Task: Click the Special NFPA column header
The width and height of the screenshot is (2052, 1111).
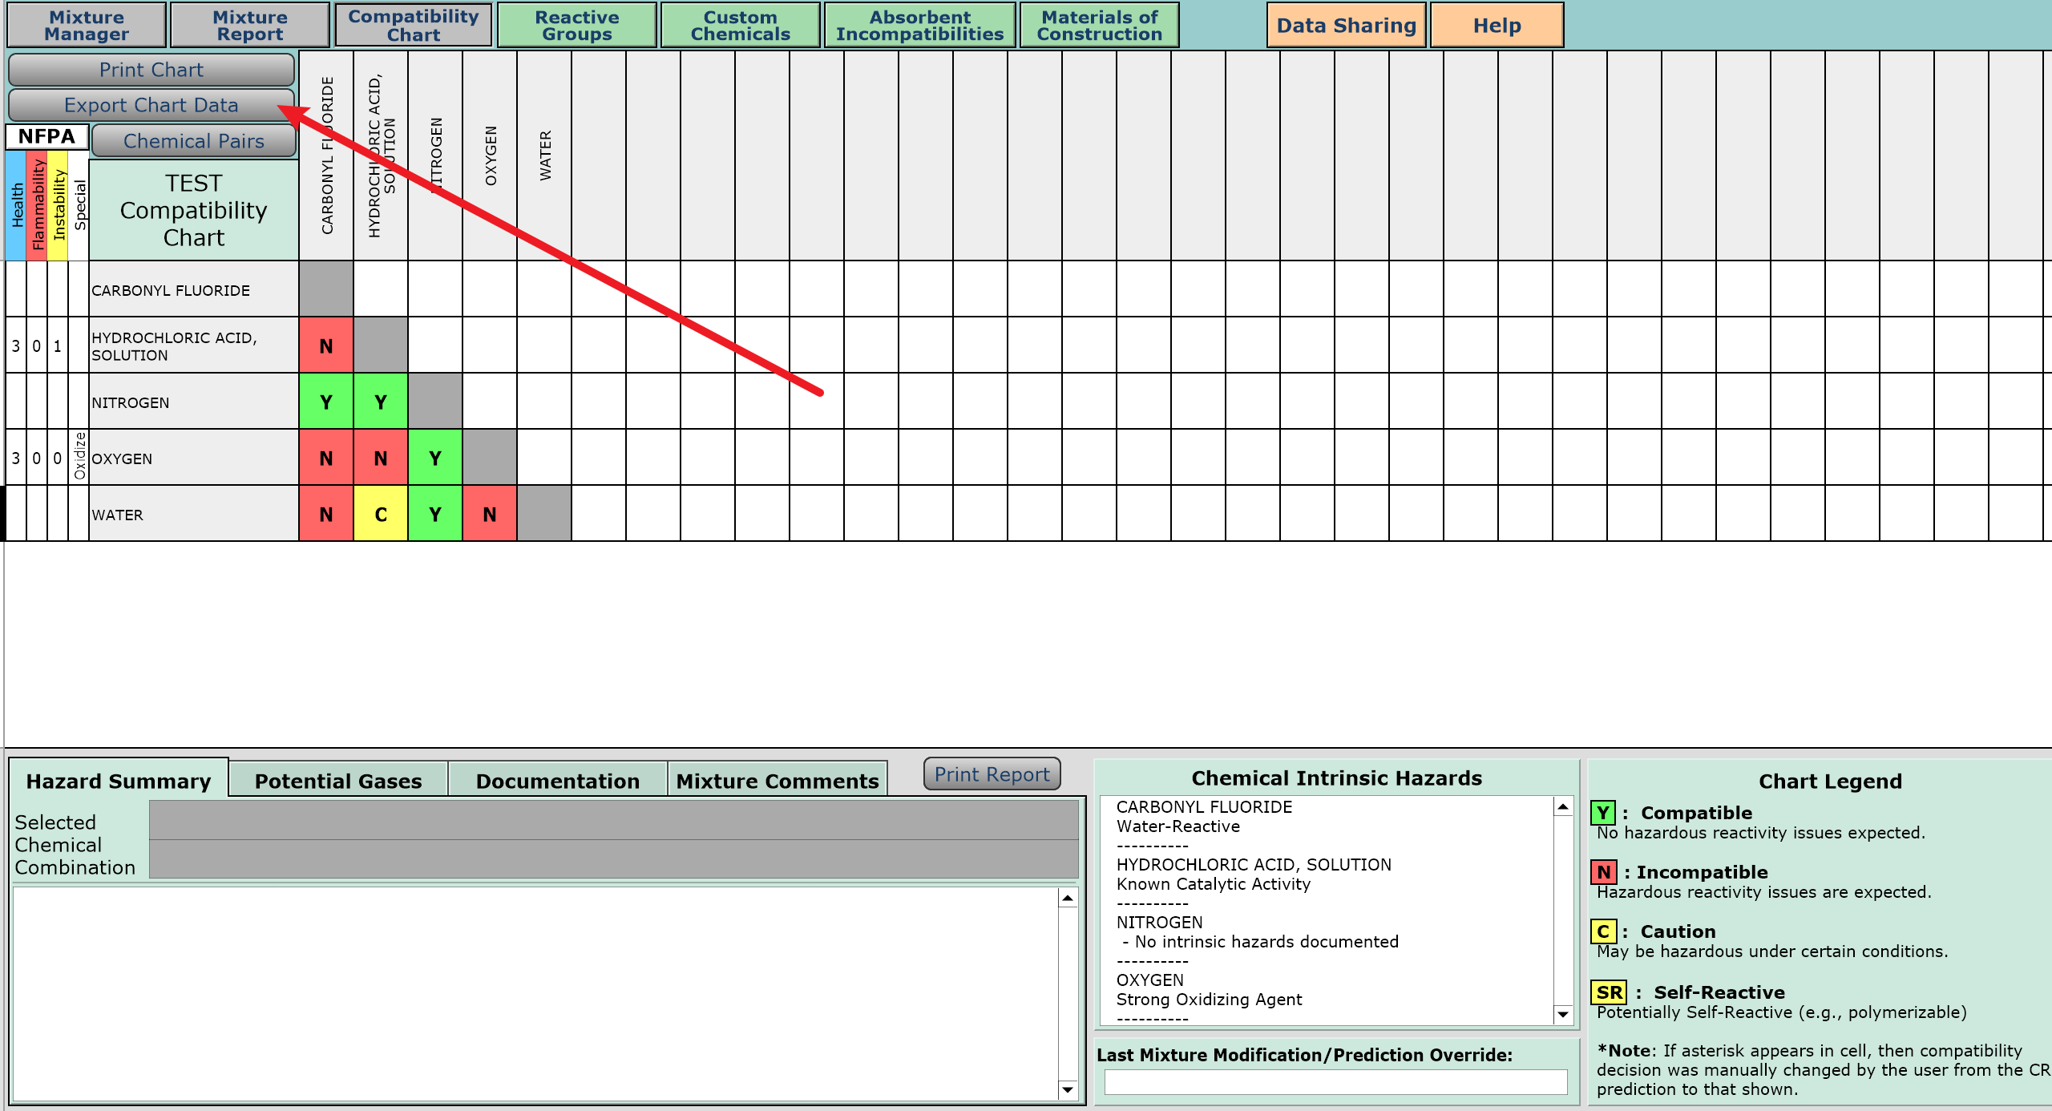Action: pyautogui.click(x=79, y=205)
